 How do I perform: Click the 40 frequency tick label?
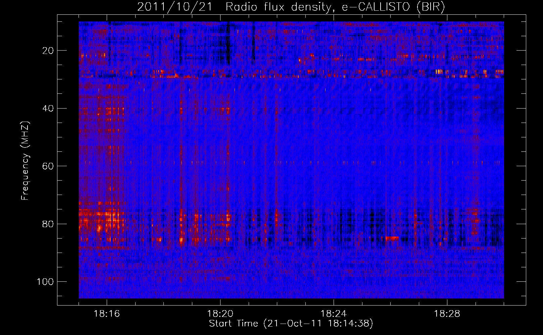click(48, 109)
